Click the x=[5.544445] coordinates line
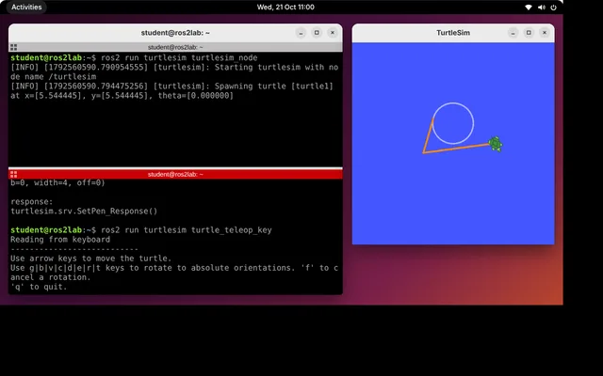Screen dimensions: 603x376 (122, 96)
